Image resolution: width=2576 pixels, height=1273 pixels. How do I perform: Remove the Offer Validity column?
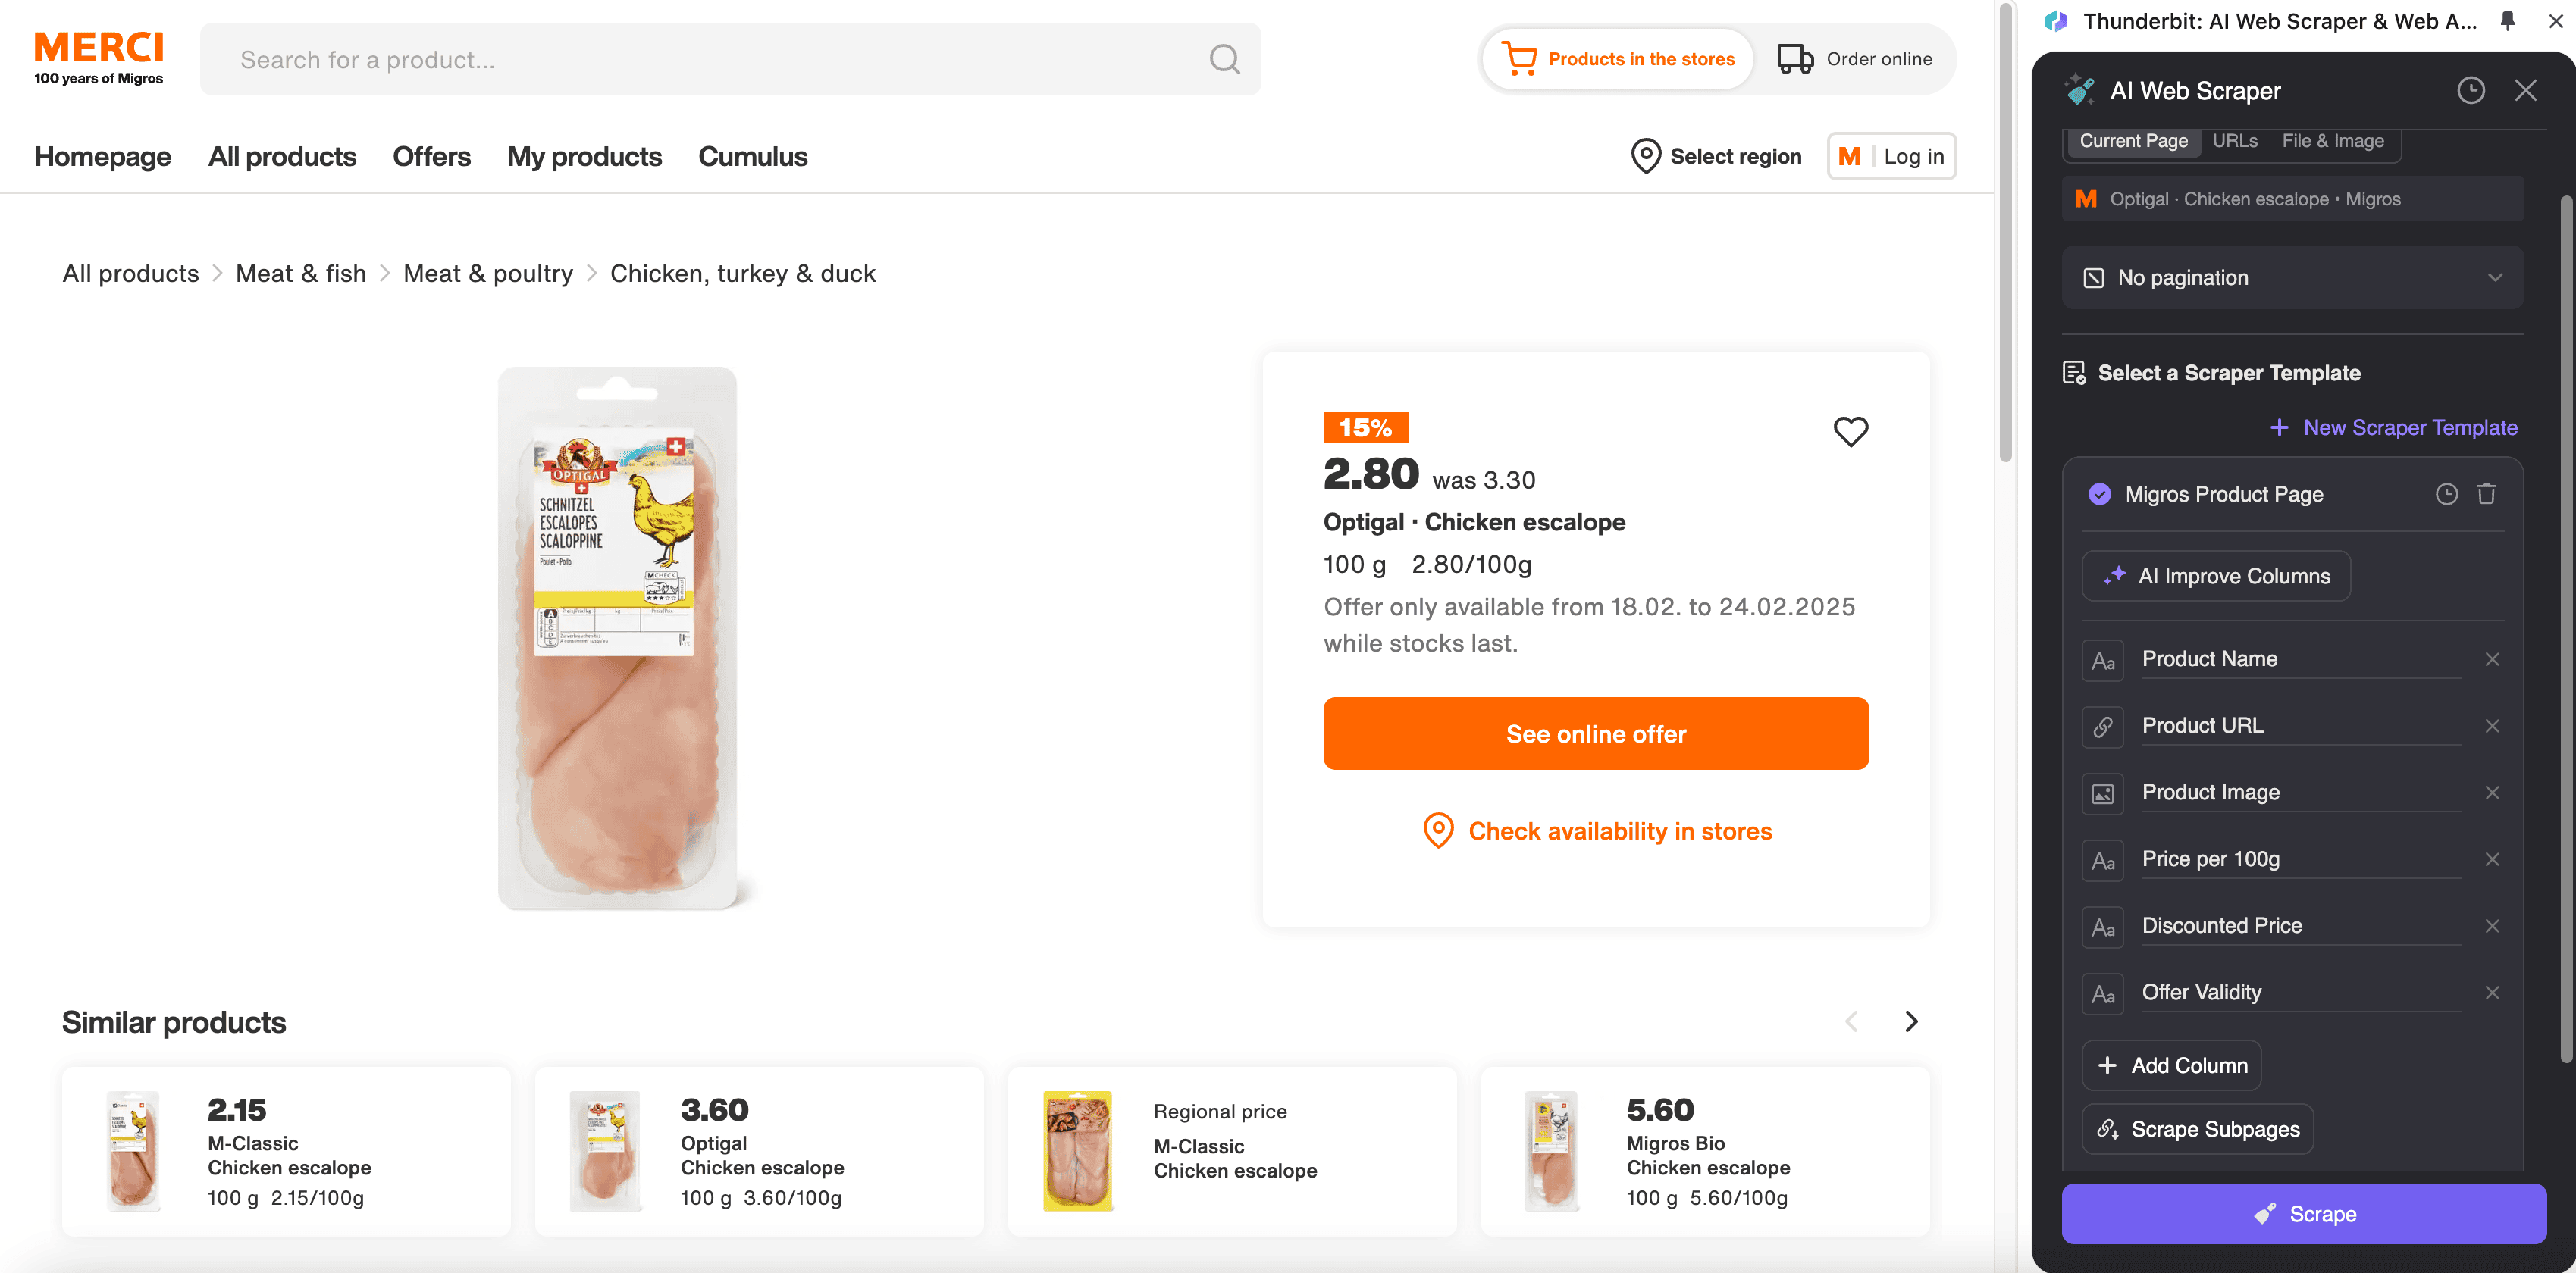2492,992
